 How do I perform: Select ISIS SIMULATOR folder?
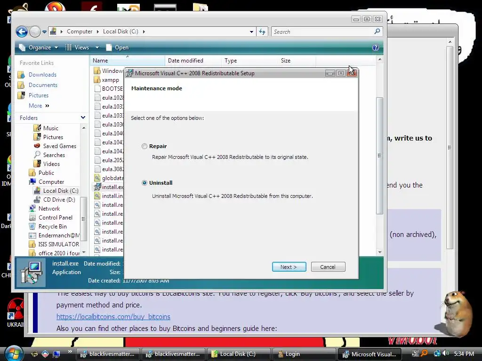tap(58, 244)
